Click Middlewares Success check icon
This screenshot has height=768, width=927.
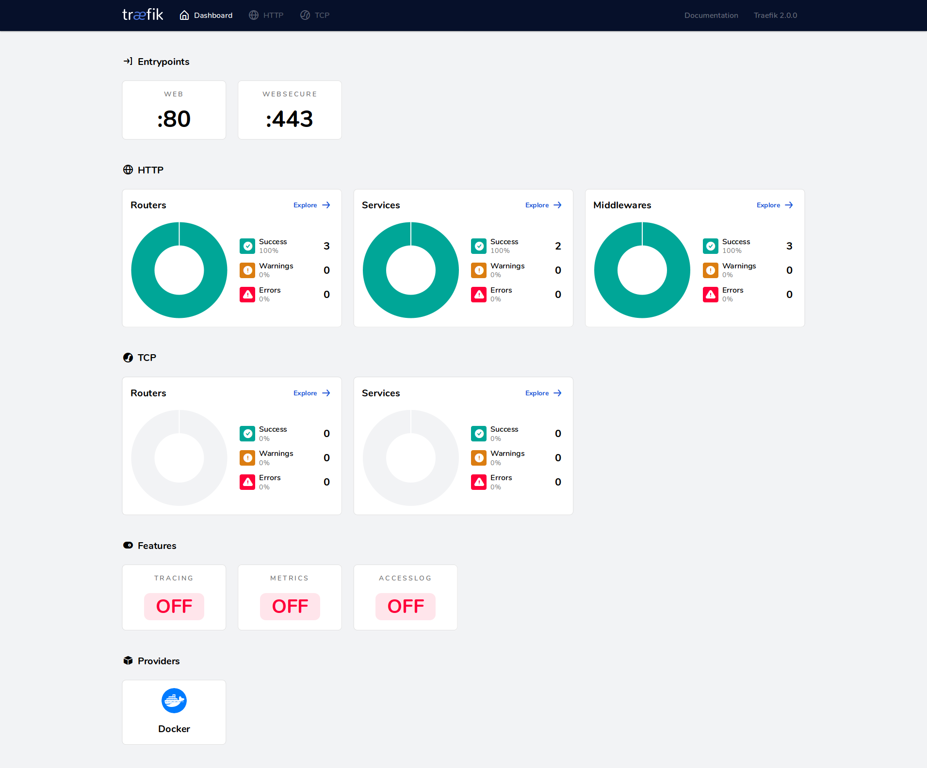pyautogui.click(x=711, y=246)
